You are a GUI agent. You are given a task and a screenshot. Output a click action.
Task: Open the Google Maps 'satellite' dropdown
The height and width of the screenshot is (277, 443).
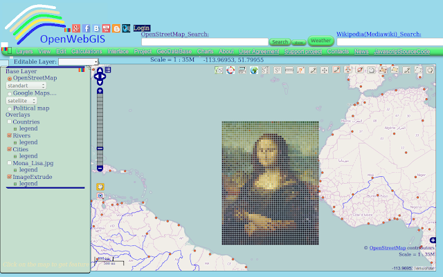[21, 101]
